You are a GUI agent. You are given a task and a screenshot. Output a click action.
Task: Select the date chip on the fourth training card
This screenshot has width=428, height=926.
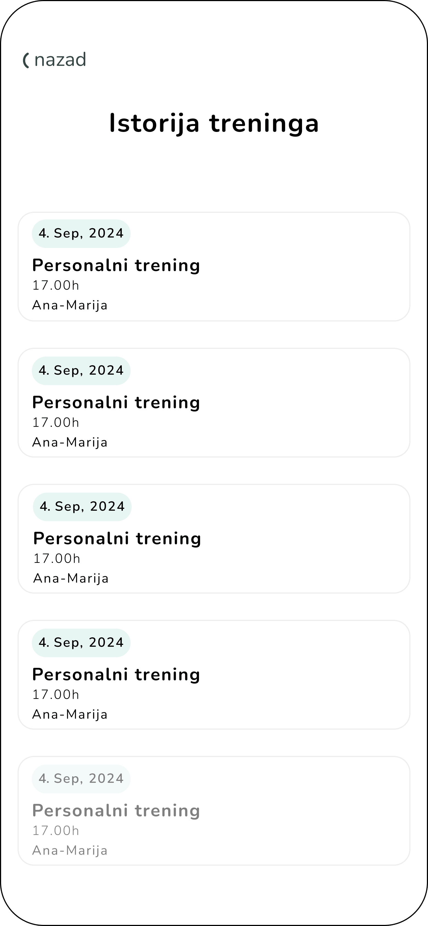pos(81,642)
